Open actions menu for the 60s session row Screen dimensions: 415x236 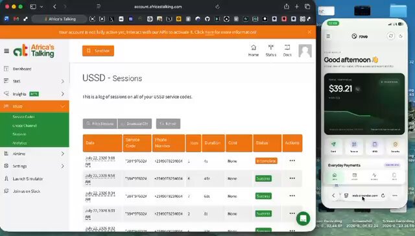click(x=292, y=196)
